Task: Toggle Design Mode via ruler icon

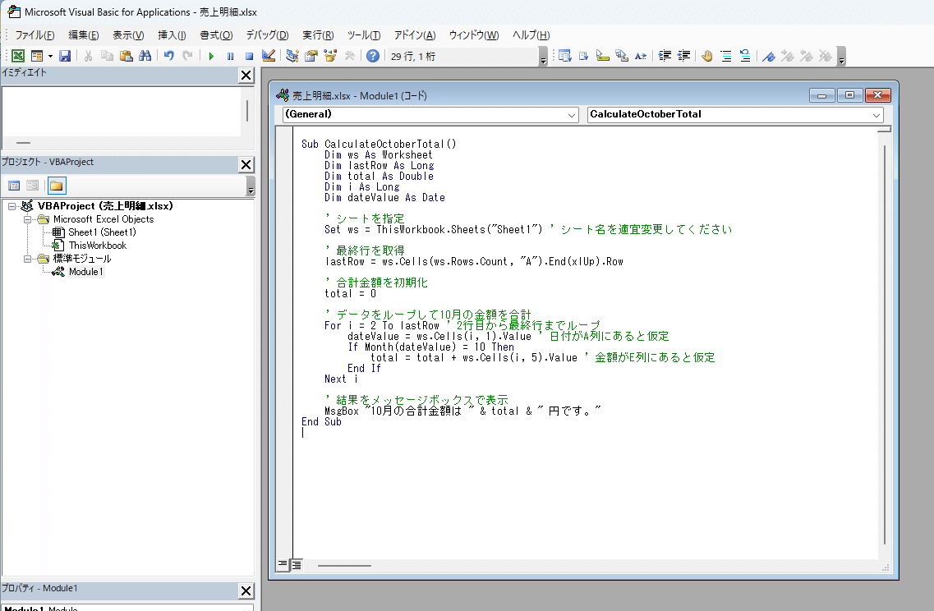Action: (268, 56)
